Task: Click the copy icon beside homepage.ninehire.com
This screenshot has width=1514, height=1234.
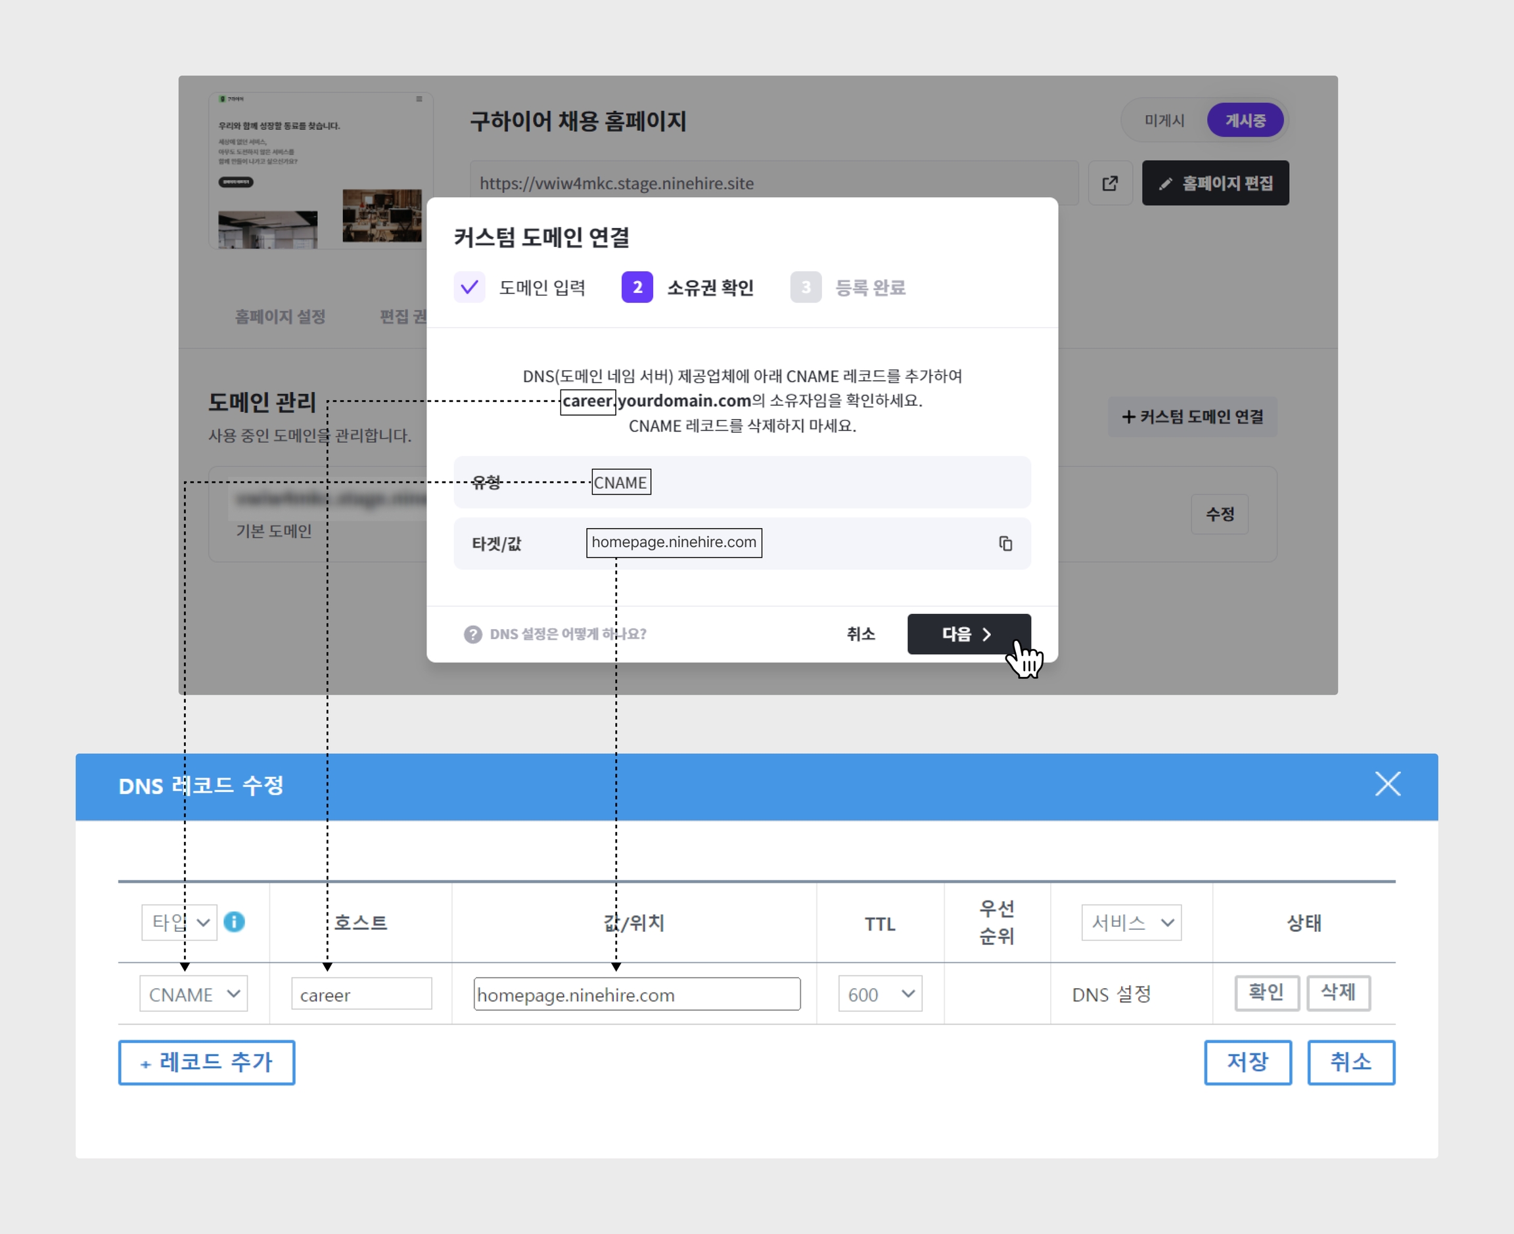Action: click(x=1005, y=544)
